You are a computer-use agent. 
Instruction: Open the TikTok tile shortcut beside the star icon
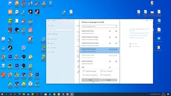(37, 13)
